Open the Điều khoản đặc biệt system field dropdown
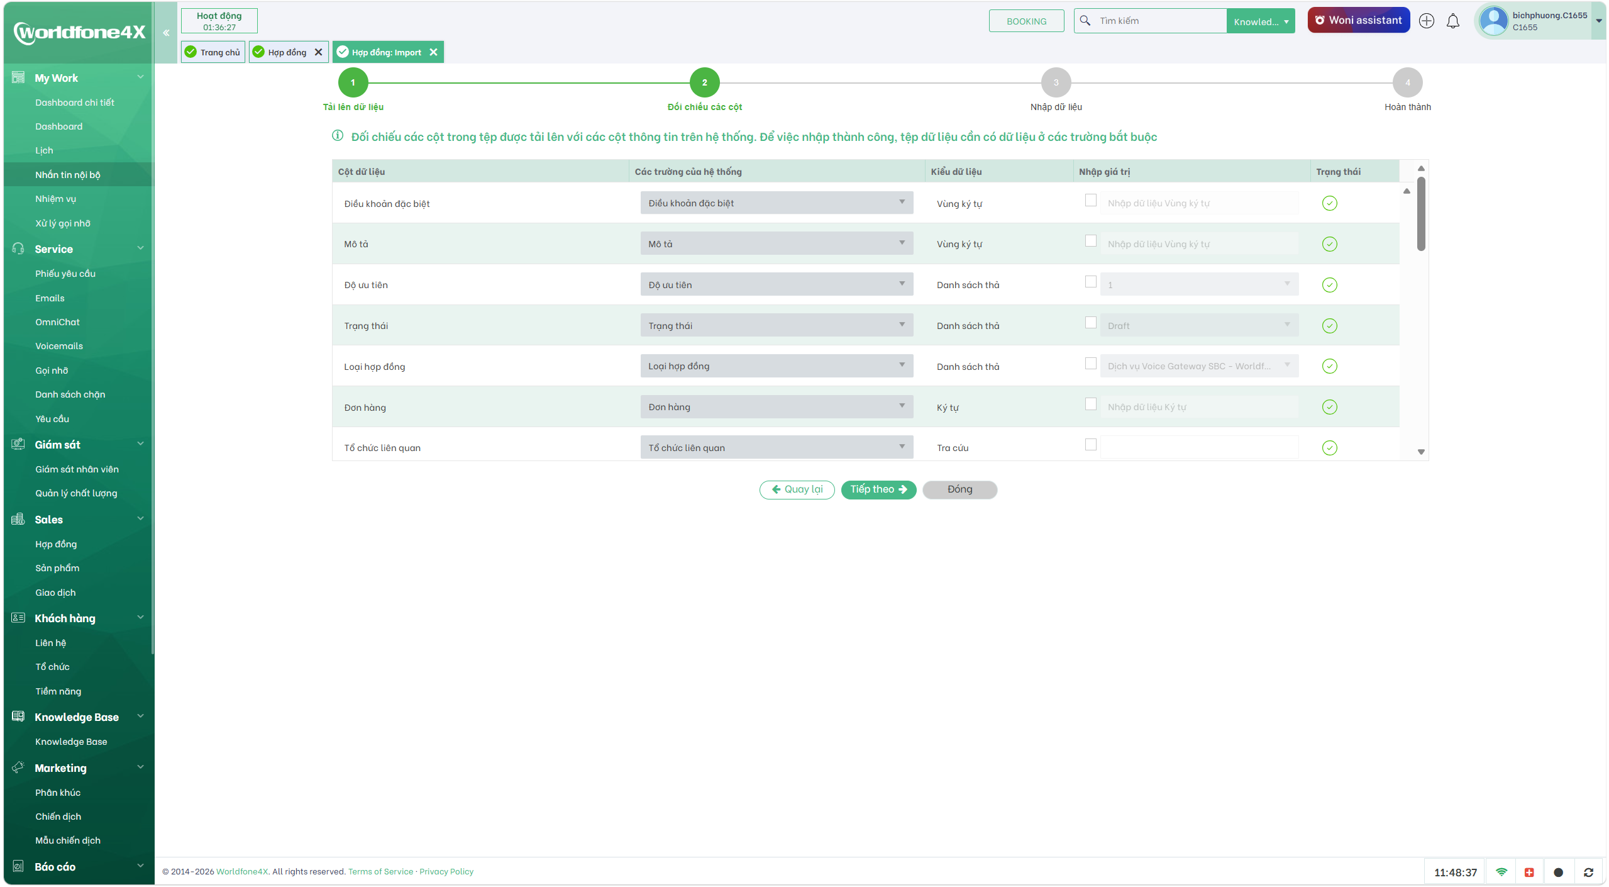Viewport: 1609px width, 887px height. [x=777, y=203]
